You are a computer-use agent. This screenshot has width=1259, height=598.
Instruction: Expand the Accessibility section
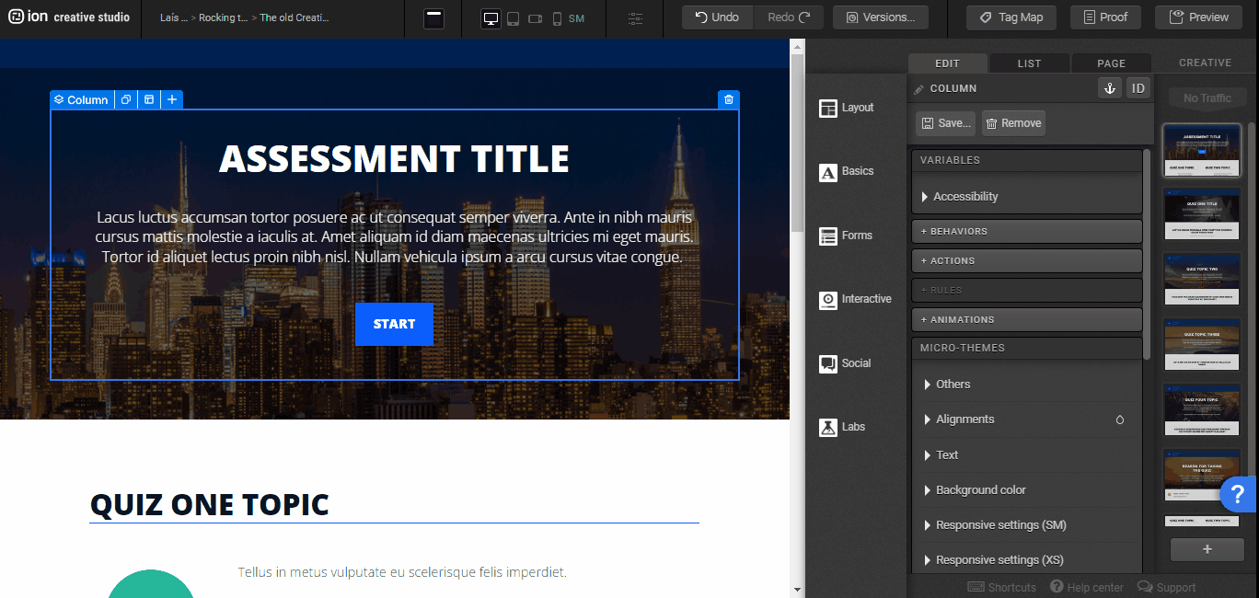[x=964, y=196]
